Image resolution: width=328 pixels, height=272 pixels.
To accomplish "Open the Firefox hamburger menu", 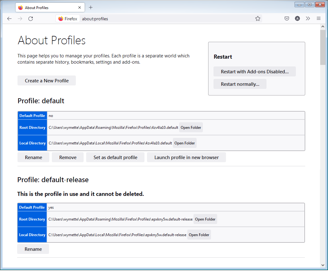I will click(x=319, y=19).
